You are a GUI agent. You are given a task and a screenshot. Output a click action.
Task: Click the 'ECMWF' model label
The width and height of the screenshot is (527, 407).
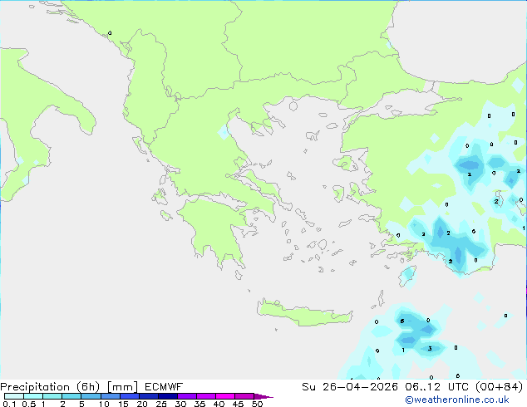click(x=164, y=387)
